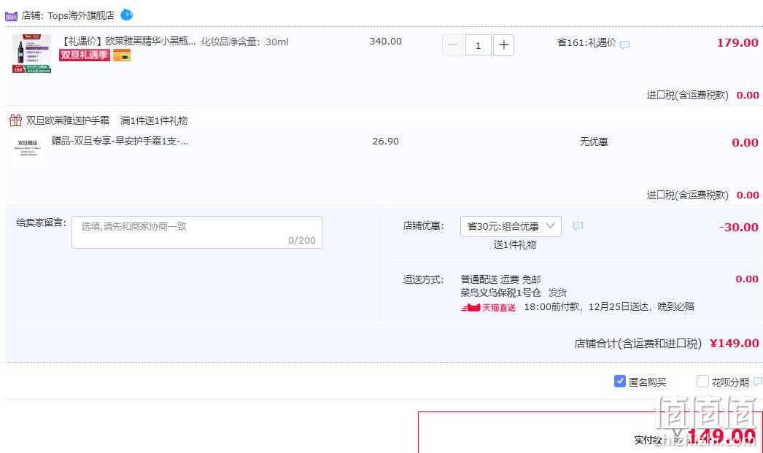763x453 pixels.
Task: Click the 送1件礼物 text under dropdown
Action: pyautogui.click(x=515, y=245)
